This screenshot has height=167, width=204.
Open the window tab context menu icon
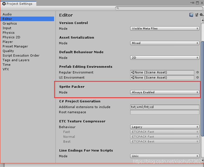pyautogui.click(x=192, y=3)
